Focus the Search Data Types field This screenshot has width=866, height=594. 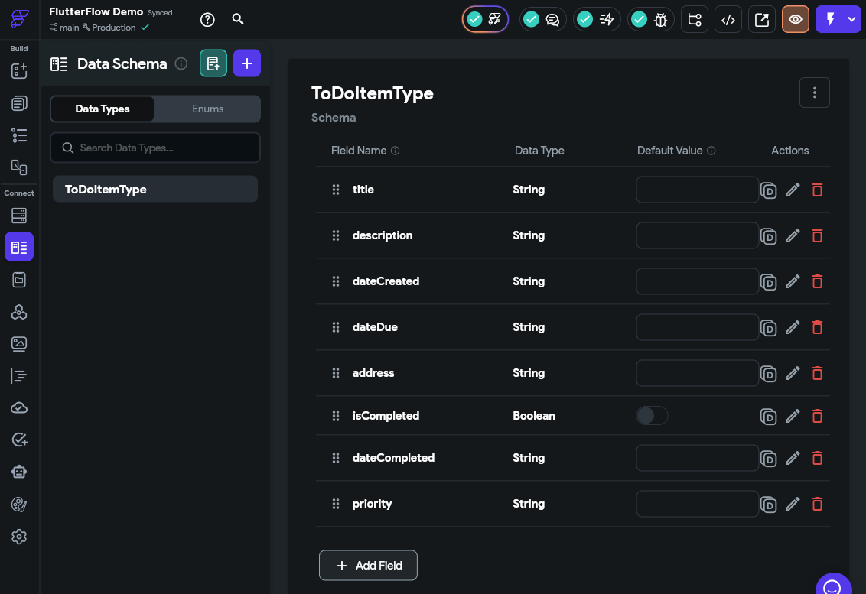155,148
